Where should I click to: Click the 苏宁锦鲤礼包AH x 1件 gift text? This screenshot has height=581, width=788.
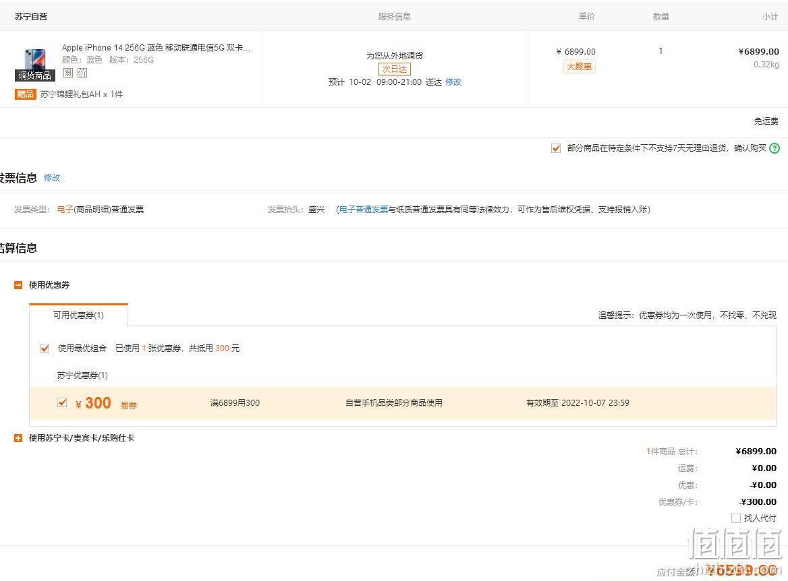pos(82,94)
